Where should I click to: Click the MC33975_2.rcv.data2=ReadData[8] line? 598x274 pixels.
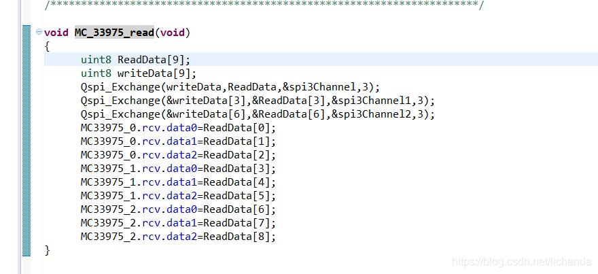178,237
